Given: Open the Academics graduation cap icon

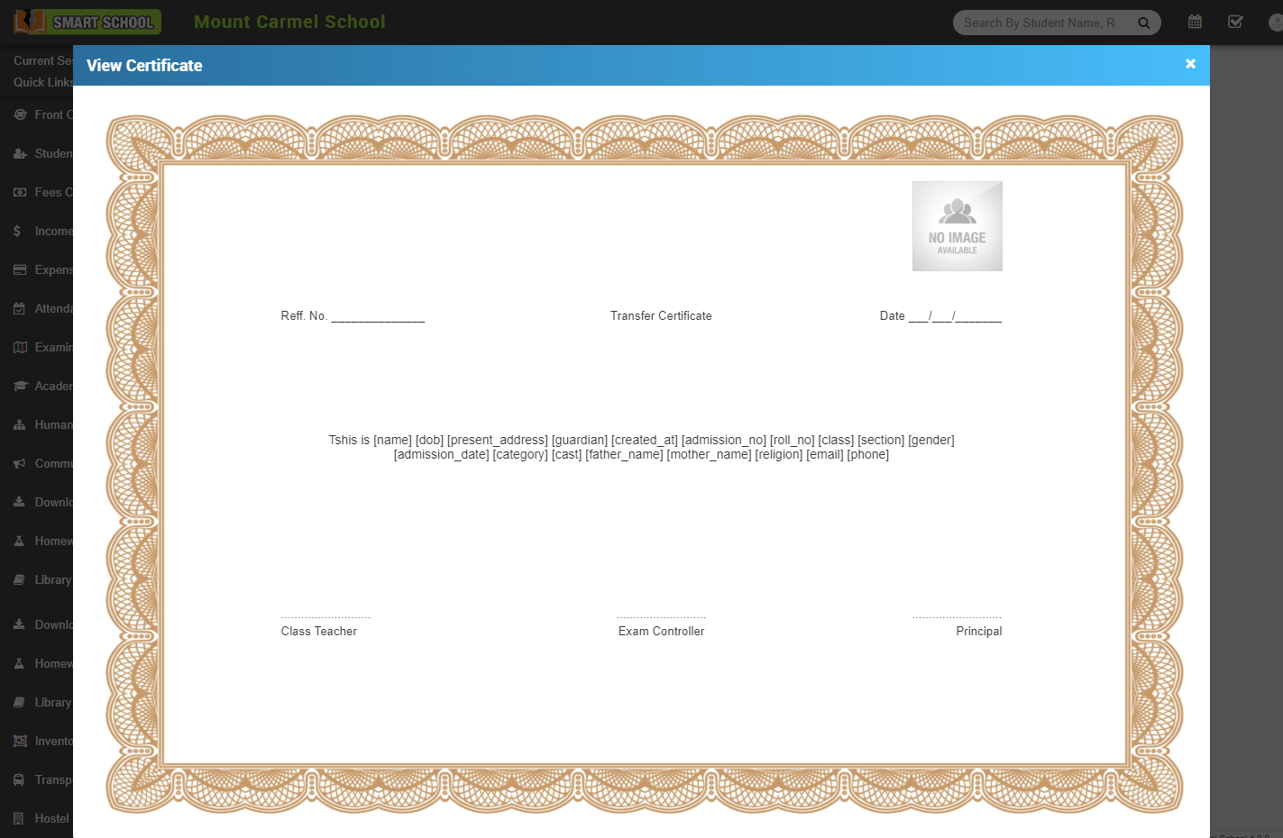Looking at the screenshot, I should [x=20, y=387].
